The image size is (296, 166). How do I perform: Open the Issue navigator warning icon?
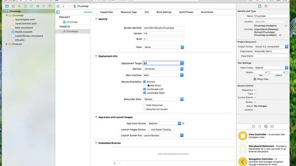coord(25,6)
